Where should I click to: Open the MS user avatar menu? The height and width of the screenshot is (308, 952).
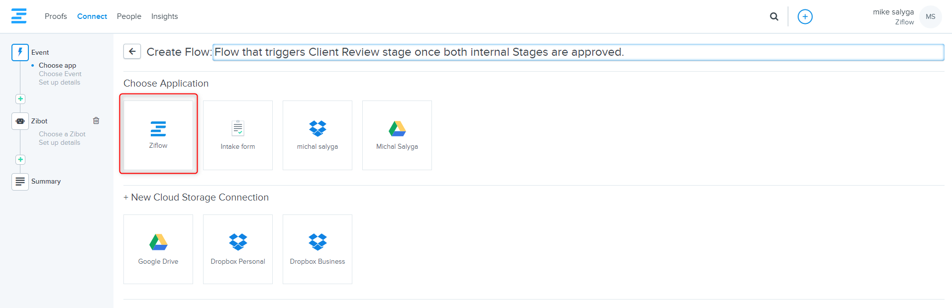tap(930, 16)
